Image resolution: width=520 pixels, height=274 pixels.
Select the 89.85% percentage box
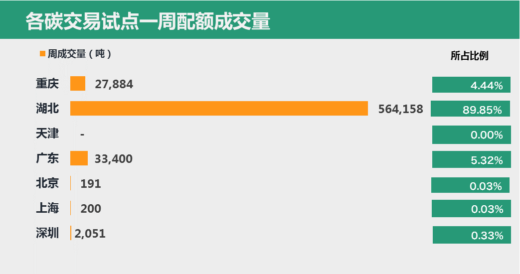[x=470, y=109]
